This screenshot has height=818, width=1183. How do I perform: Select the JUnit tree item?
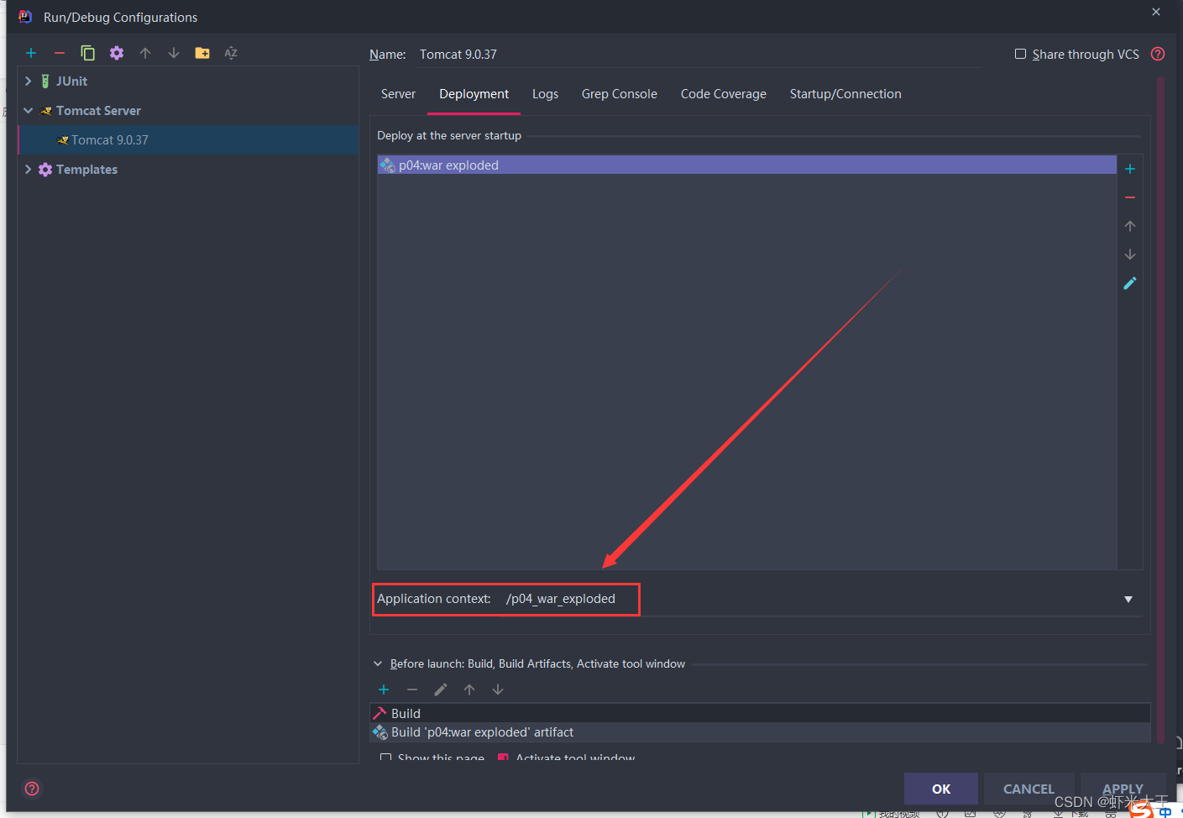71,81
